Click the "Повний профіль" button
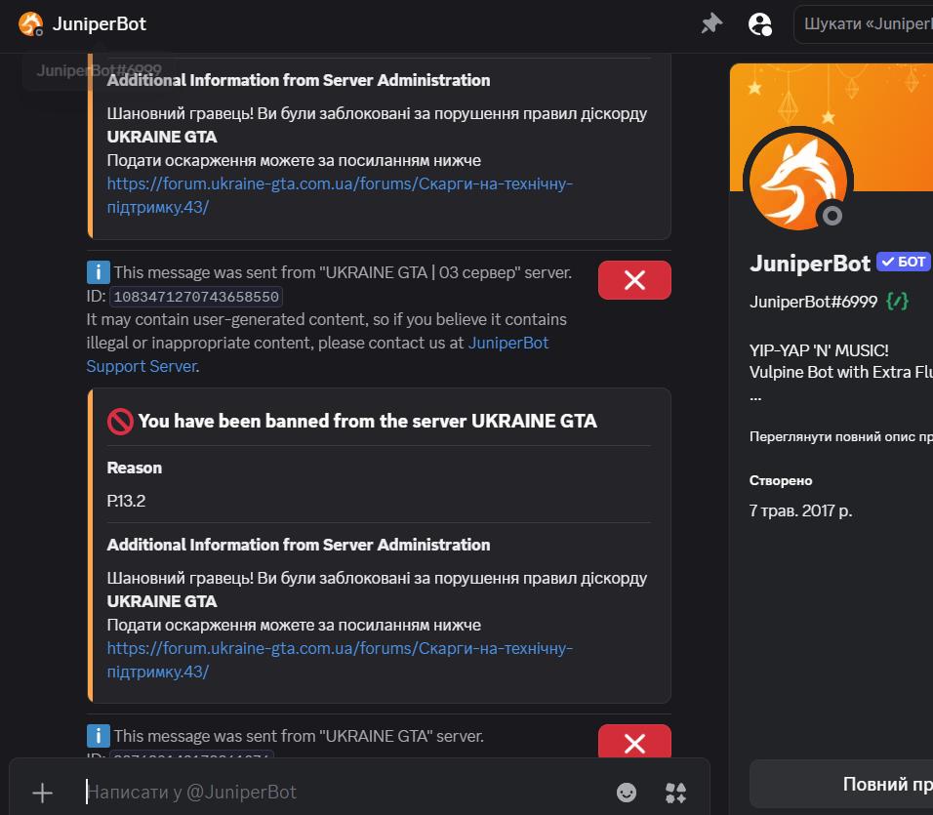 [841, 784]
